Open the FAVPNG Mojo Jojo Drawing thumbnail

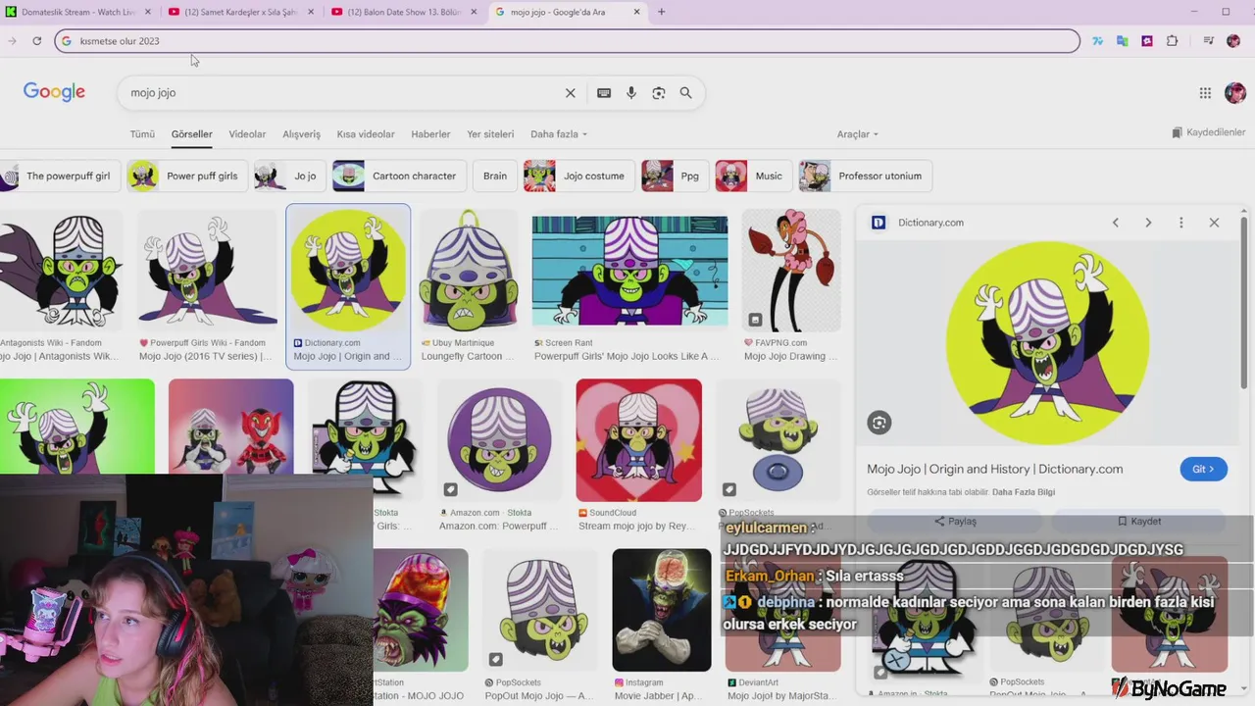791,271
